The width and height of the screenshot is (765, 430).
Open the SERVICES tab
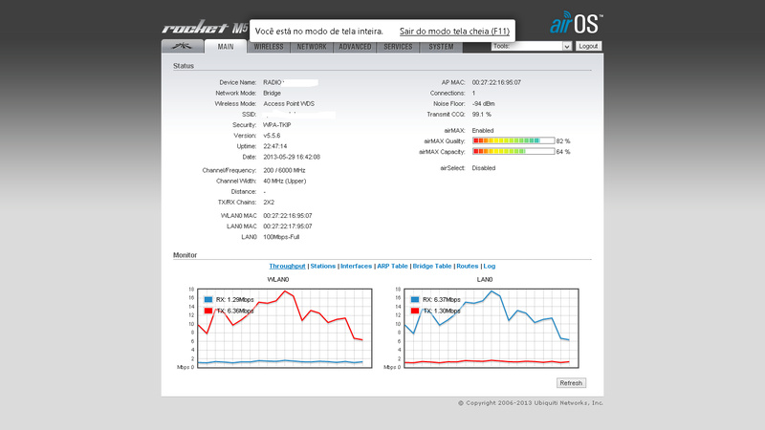tap(398, 47)
